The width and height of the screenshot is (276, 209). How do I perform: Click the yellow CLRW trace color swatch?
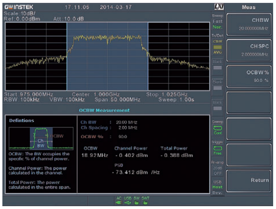218,47
